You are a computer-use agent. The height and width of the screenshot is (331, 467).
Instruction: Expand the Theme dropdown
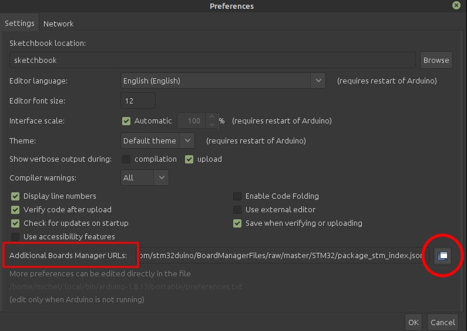click(x=157, y=141)
